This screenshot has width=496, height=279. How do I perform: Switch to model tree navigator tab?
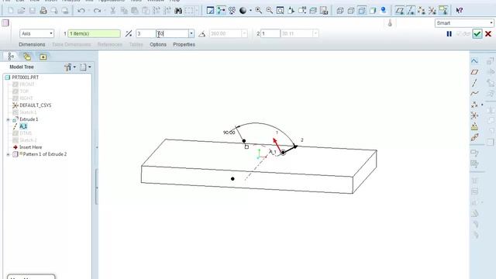coord(11,57)
